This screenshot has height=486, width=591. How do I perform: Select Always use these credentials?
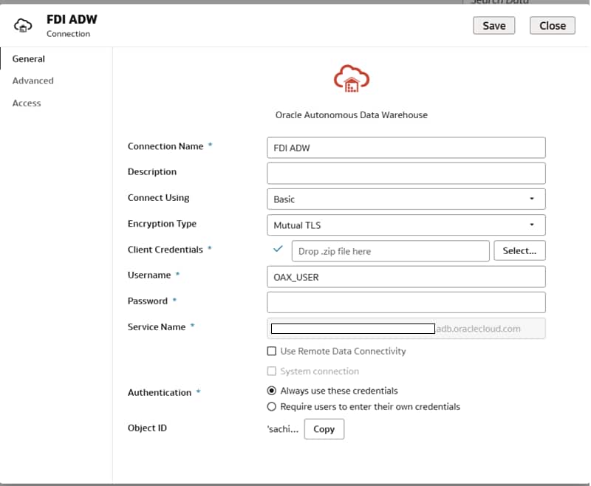point(271,391)
